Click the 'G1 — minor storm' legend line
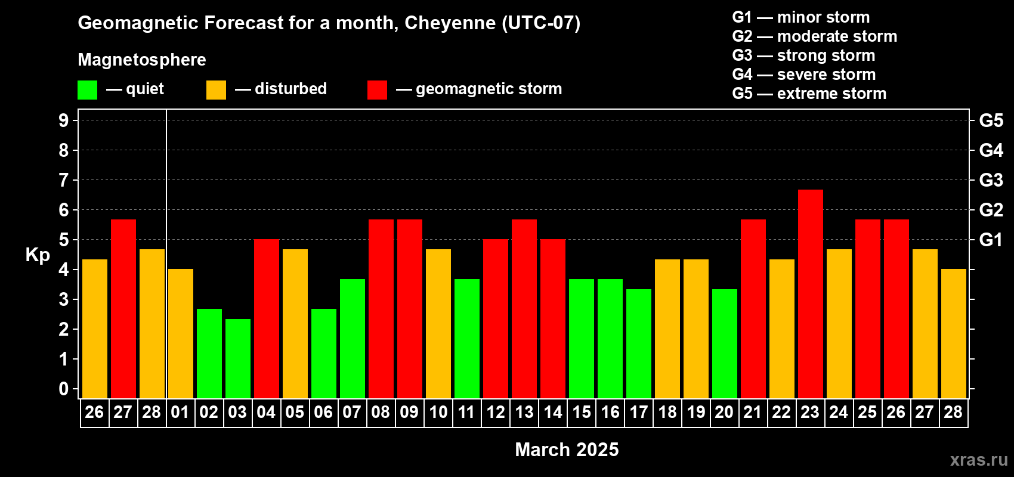 coord(801,17)
